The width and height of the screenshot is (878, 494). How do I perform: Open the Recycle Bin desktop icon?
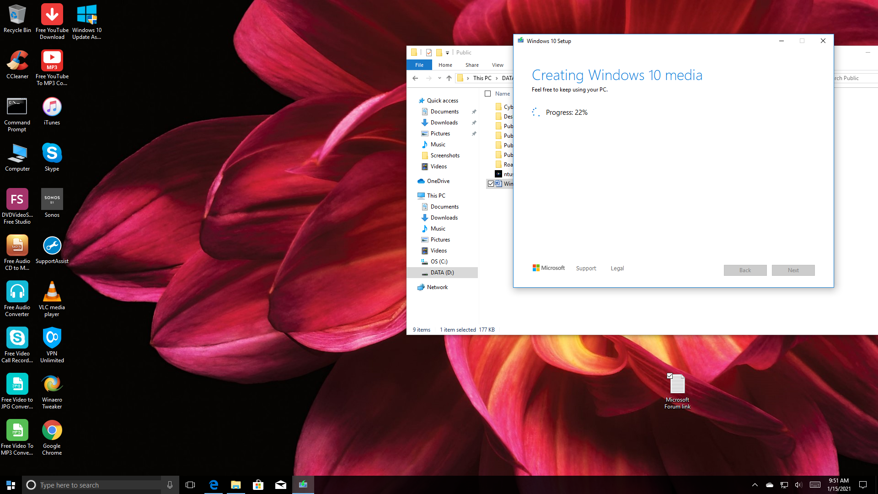(17, 19)
